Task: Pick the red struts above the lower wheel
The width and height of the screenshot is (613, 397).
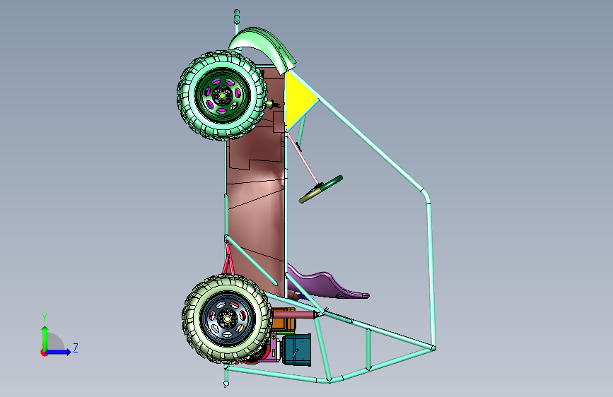Action: pos(228,259)
